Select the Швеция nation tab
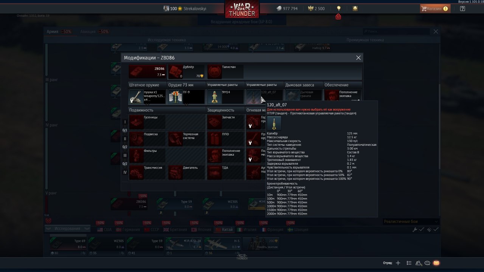This screenshot has width=484, height=272. (x=298, y=229)
